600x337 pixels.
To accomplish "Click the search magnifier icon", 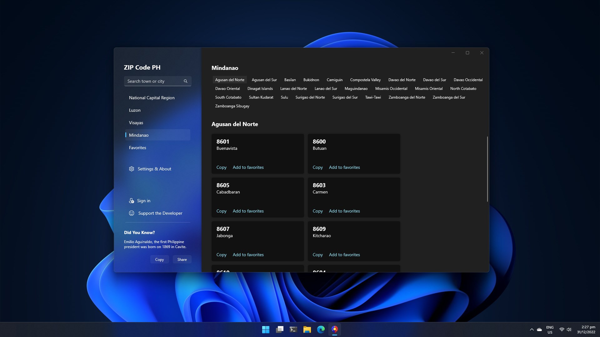I will point(185,81).
